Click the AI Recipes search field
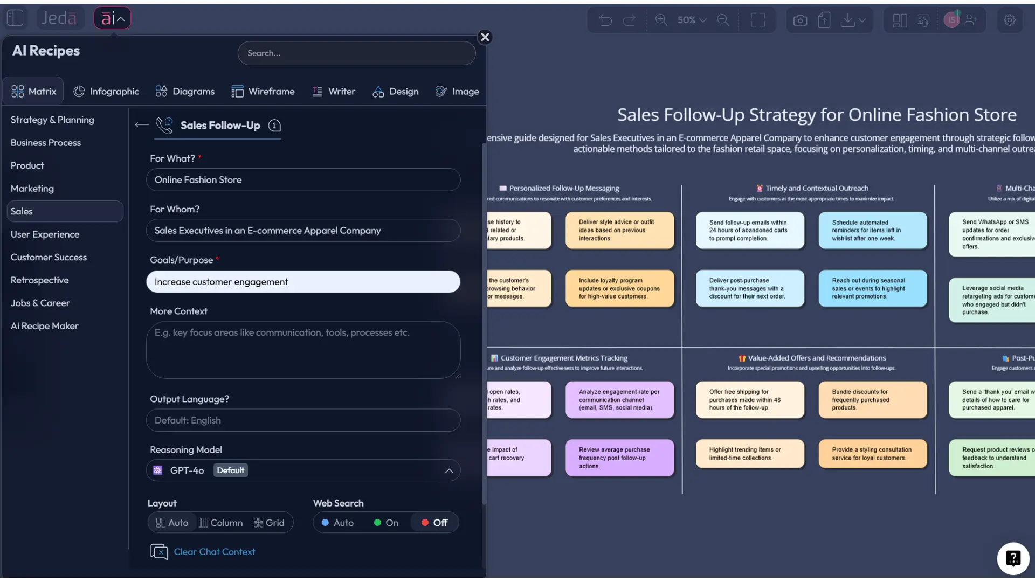The height and width of the screenshot is (582, 1035). tap(356, 53)
